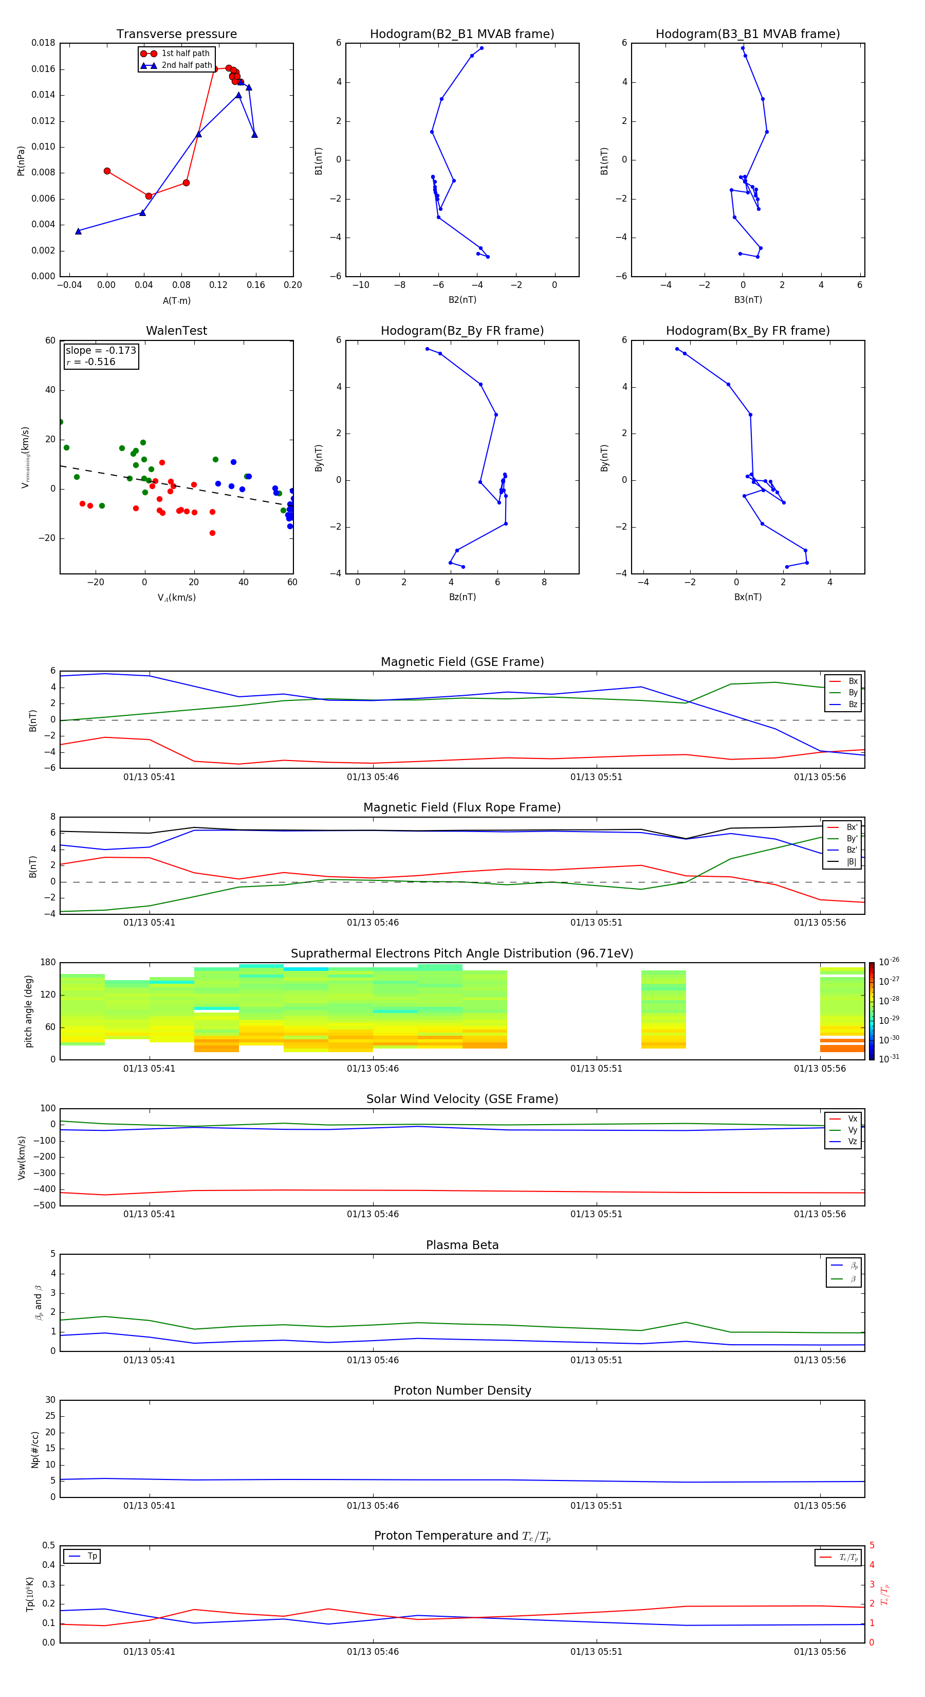This screenshot has width=925, height=1697.
Task: Click the 'Tp' legend entry
Action: [x=82, y=1556]
